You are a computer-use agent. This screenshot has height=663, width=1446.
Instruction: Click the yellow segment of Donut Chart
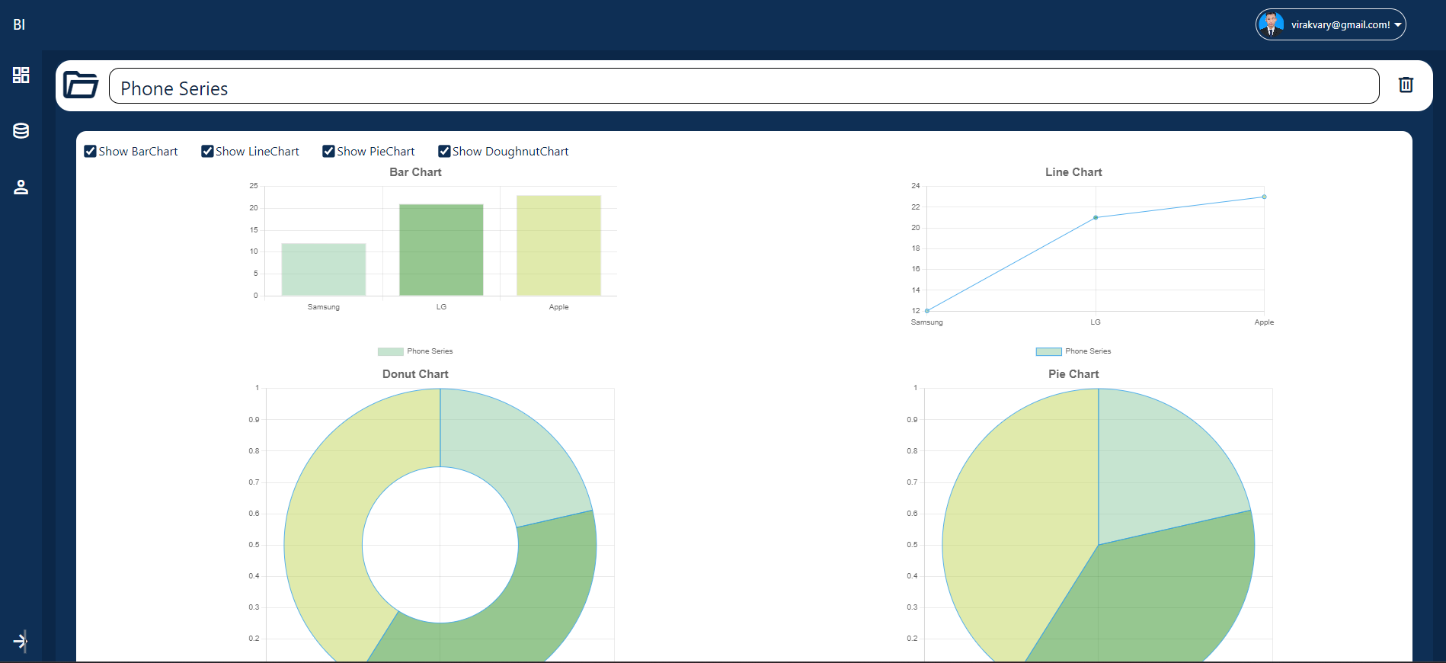click(x=328, y=518)
